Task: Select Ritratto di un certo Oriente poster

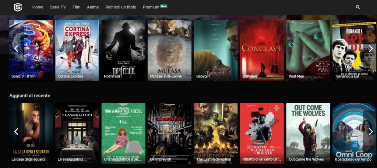Action: (262, 133)
